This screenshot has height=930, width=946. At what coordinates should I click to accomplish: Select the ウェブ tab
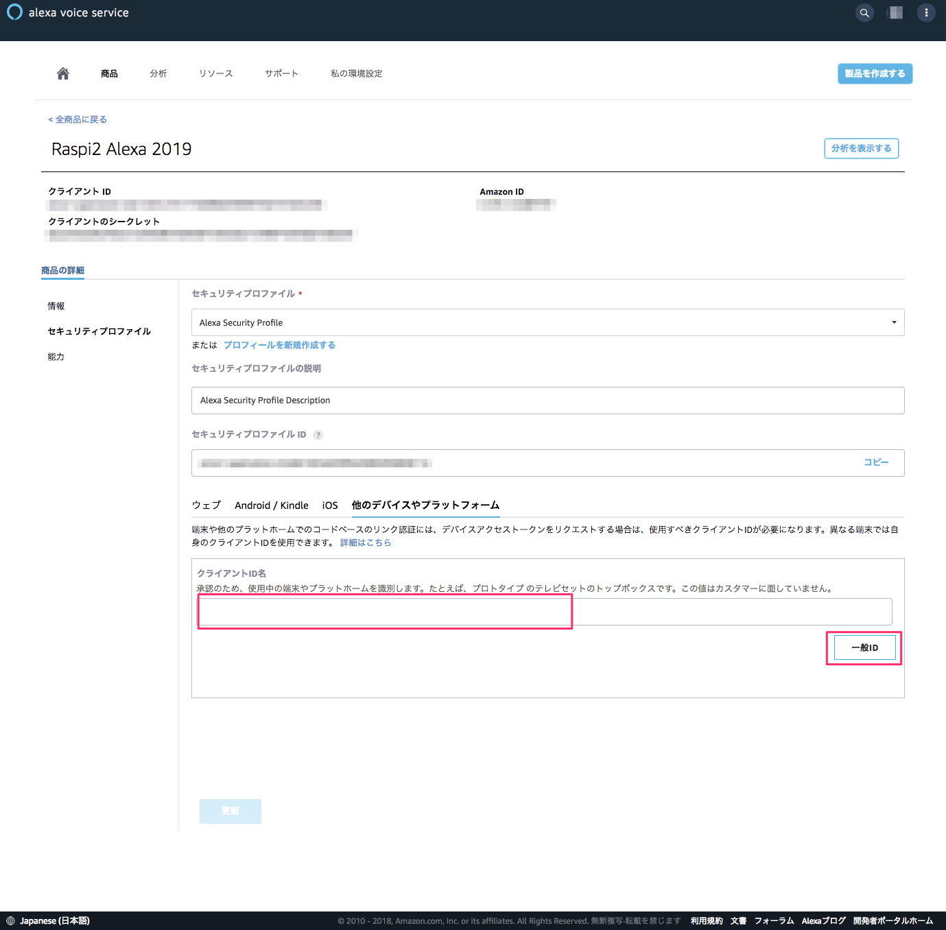point(206,505)
